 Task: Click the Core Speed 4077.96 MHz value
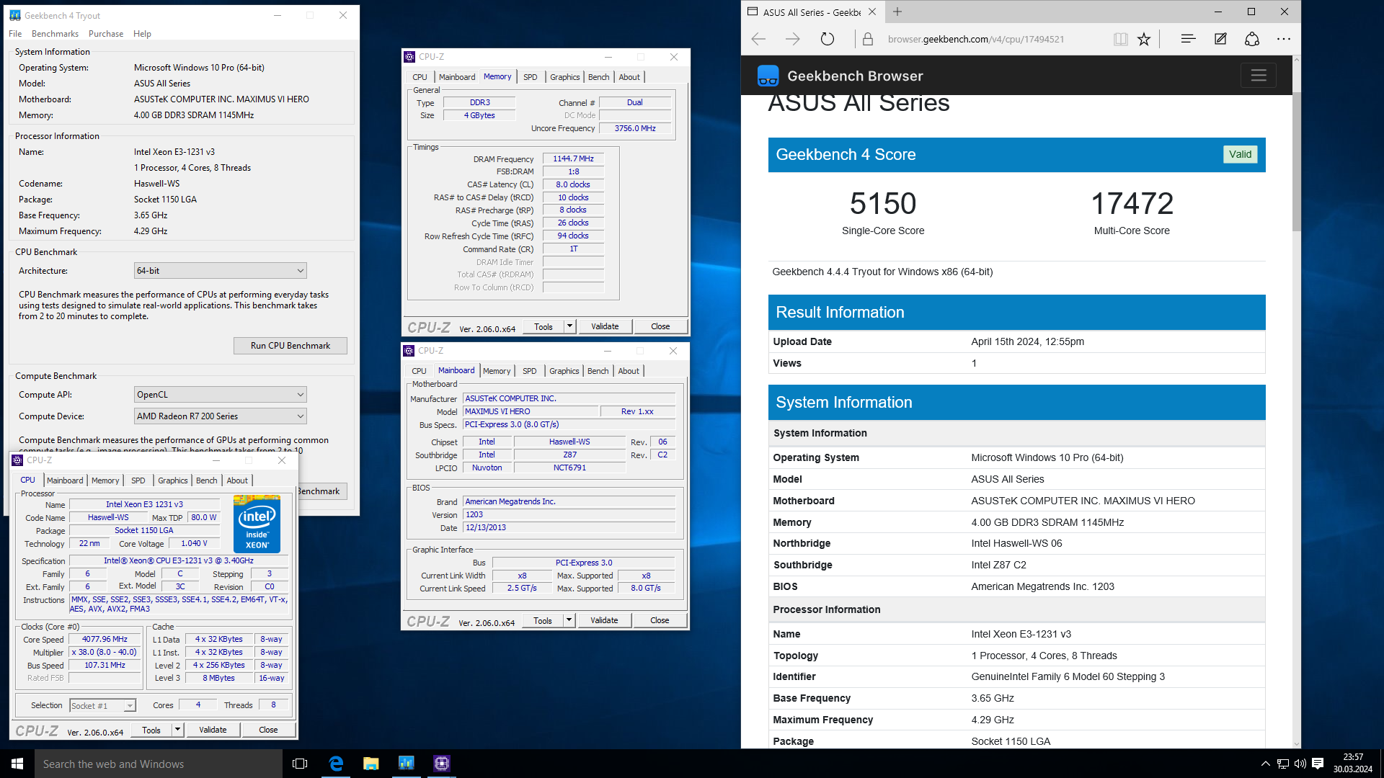coord(105,639)
